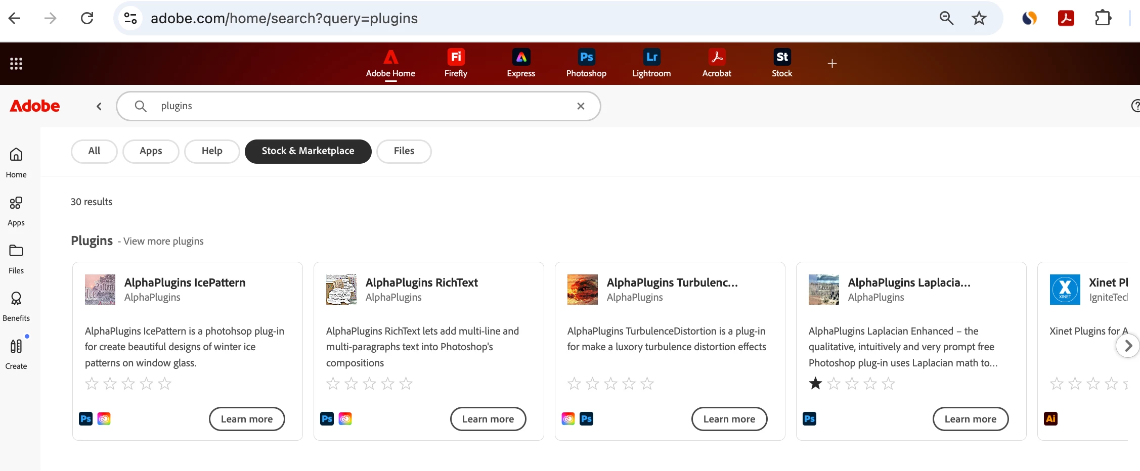
Task: Click the search magnifier icon
Action: [141, 106]
